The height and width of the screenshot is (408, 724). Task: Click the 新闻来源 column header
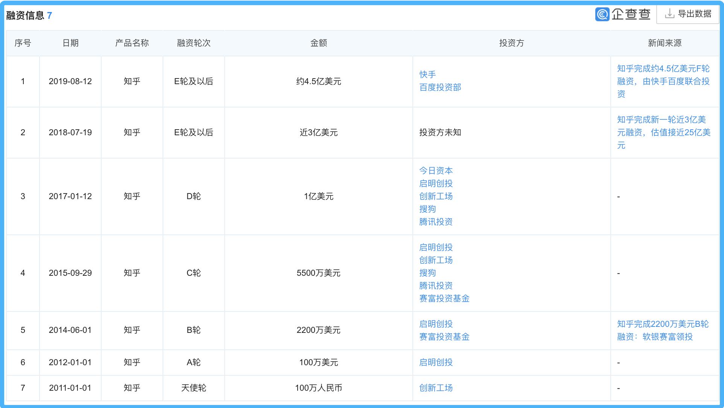[665, 43]
